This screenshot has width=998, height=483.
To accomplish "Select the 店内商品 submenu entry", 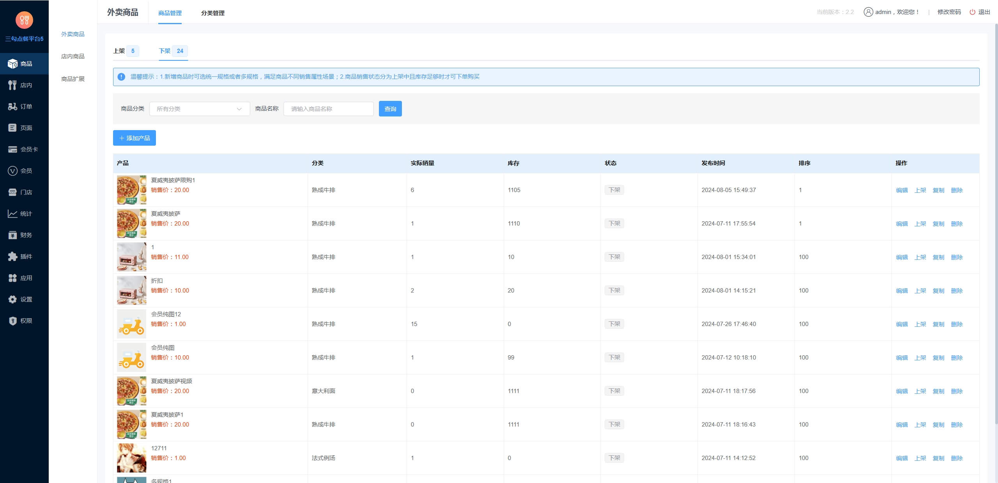I will [73, 56].
